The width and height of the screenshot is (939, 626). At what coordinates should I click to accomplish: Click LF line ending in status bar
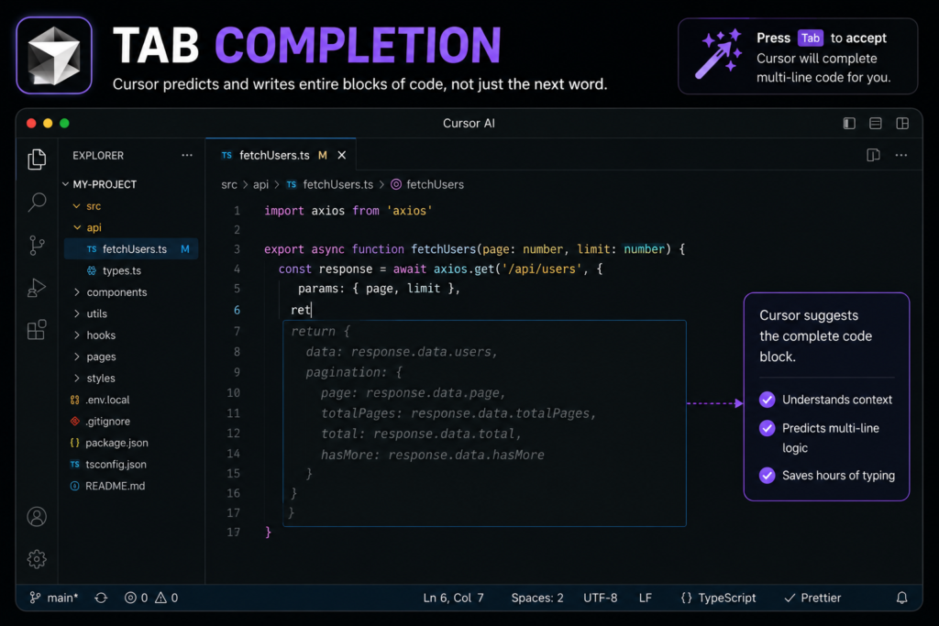point(645,598)
